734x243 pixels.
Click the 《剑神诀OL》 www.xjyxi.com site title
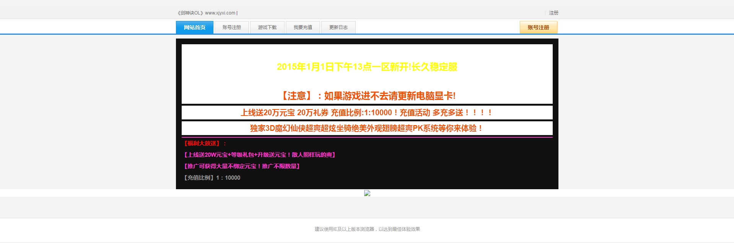(207, 13)
